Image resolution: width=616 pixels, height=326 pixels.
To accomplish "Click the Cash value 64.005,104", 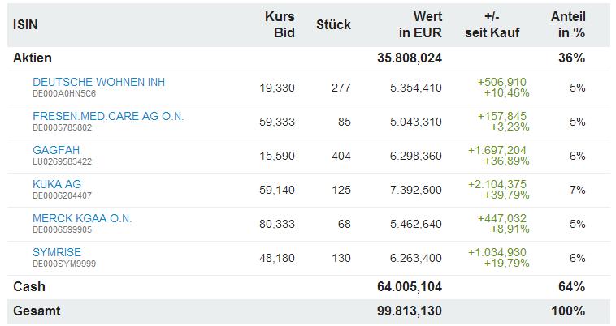I will [410, 286].
